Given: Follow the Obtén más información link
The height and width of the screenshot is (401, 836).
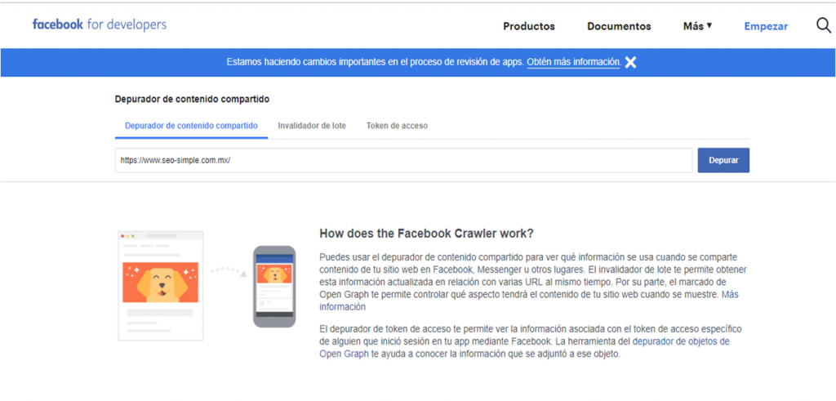Looking at the screenshot, I should [x=573, y=62].
